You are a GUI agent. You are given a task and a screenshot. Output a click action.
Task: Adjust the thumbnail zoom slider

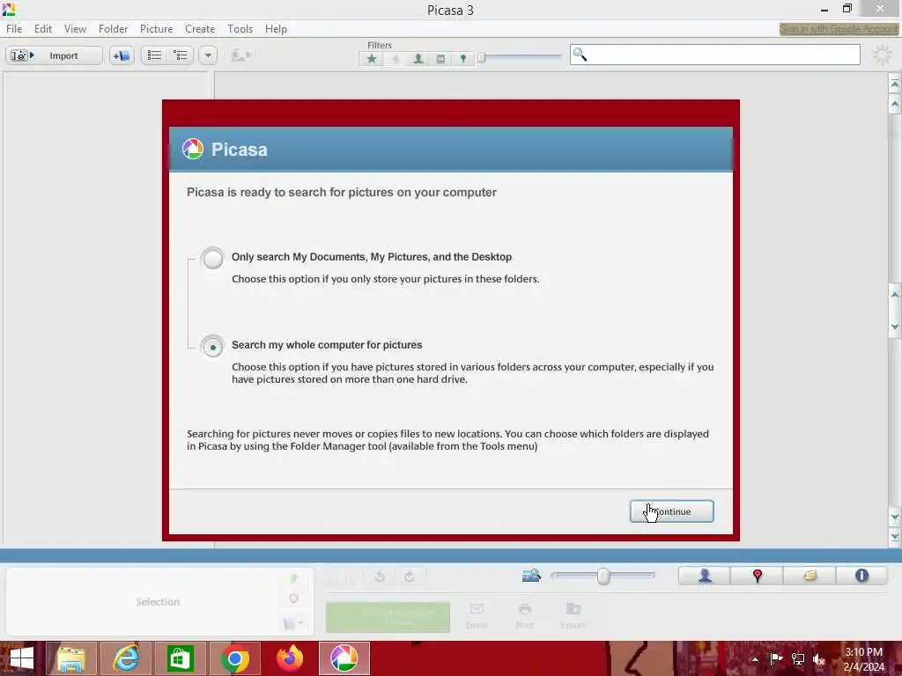(603, 576)
